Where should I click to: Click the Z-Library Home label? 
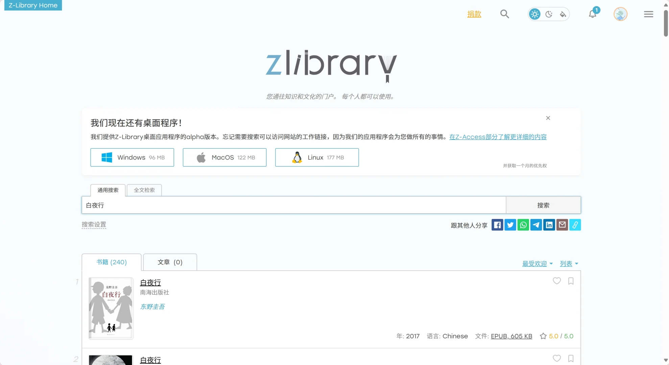(x=33, y=5)
